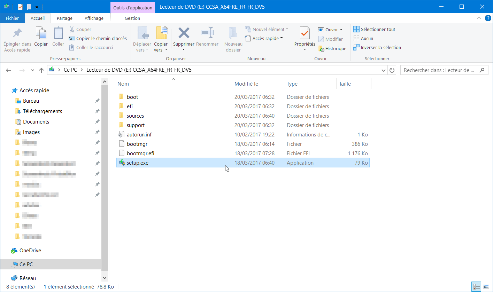This screenshot has height=292, width=493.
Task: Click Copier le chemin d'accès
Action: 98,39
